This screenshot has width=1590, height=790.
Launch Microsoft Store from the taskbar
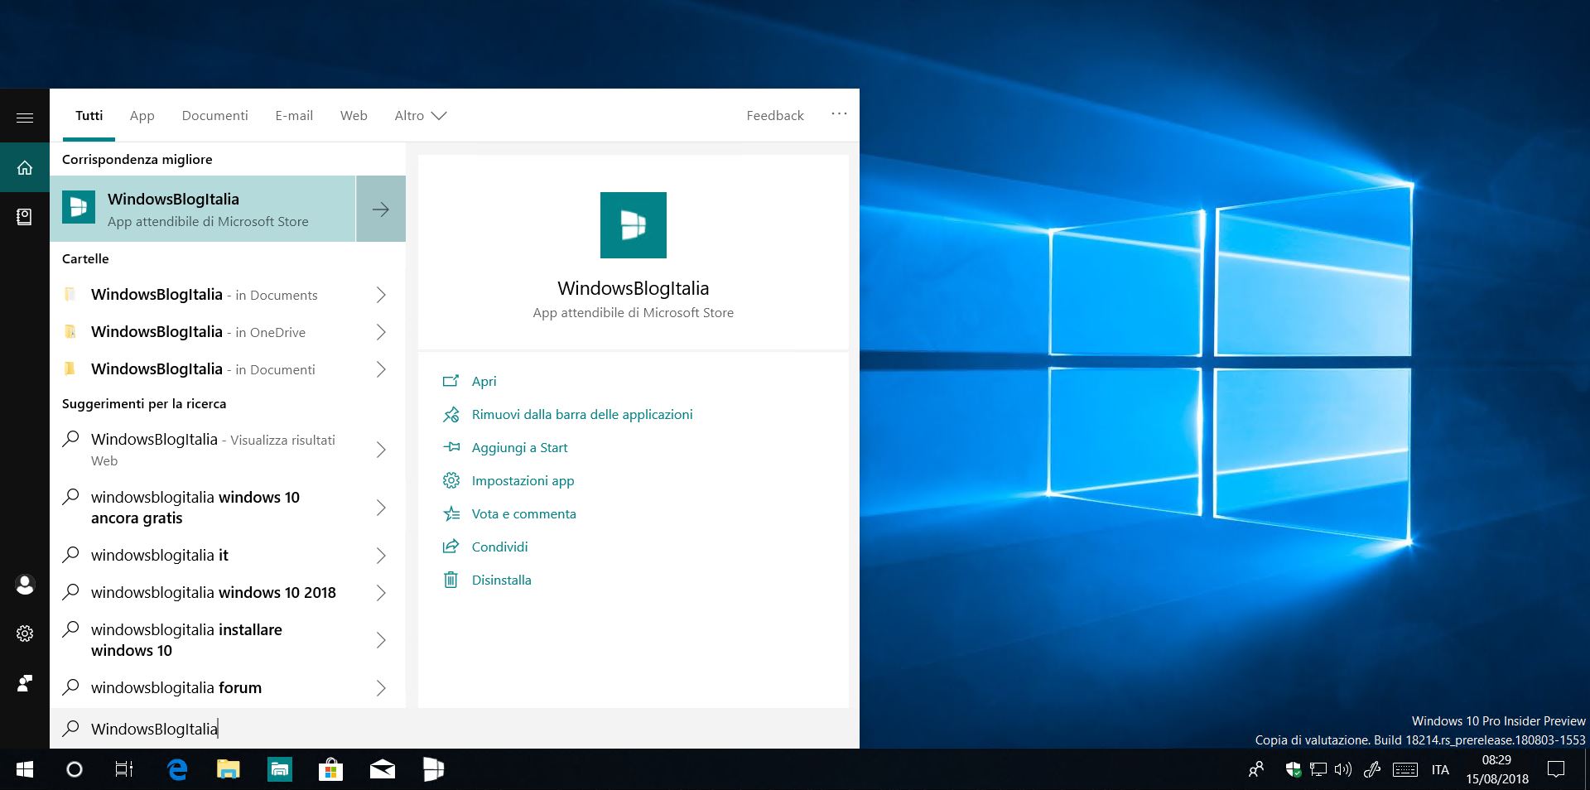[x=330, y=769]
